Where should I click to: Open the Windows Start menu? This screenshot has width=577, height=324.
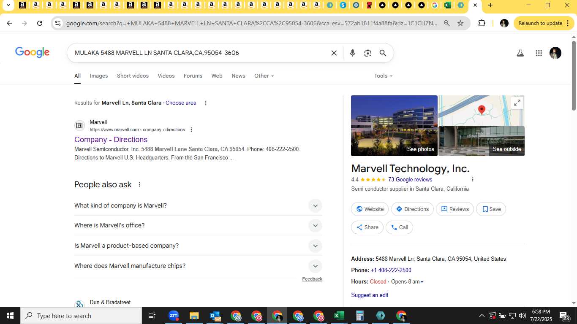(10, 316)
